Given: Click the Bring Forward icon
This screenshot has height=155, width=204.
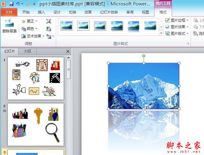Looking at the screenshot, I should point(196,20).
